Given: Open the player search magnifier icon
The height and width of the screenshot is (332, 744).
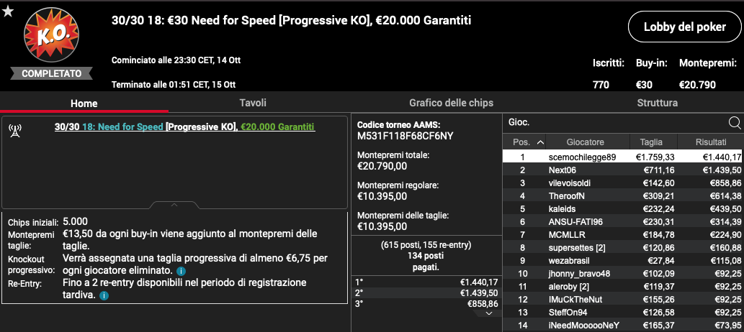Looking at the screenshot, I should [x=735, y=123].
